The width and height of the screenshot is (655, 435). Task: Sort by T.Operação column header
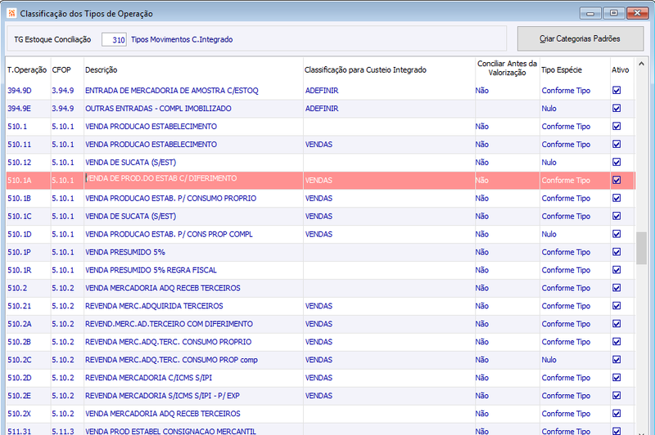tap(27, 70)
